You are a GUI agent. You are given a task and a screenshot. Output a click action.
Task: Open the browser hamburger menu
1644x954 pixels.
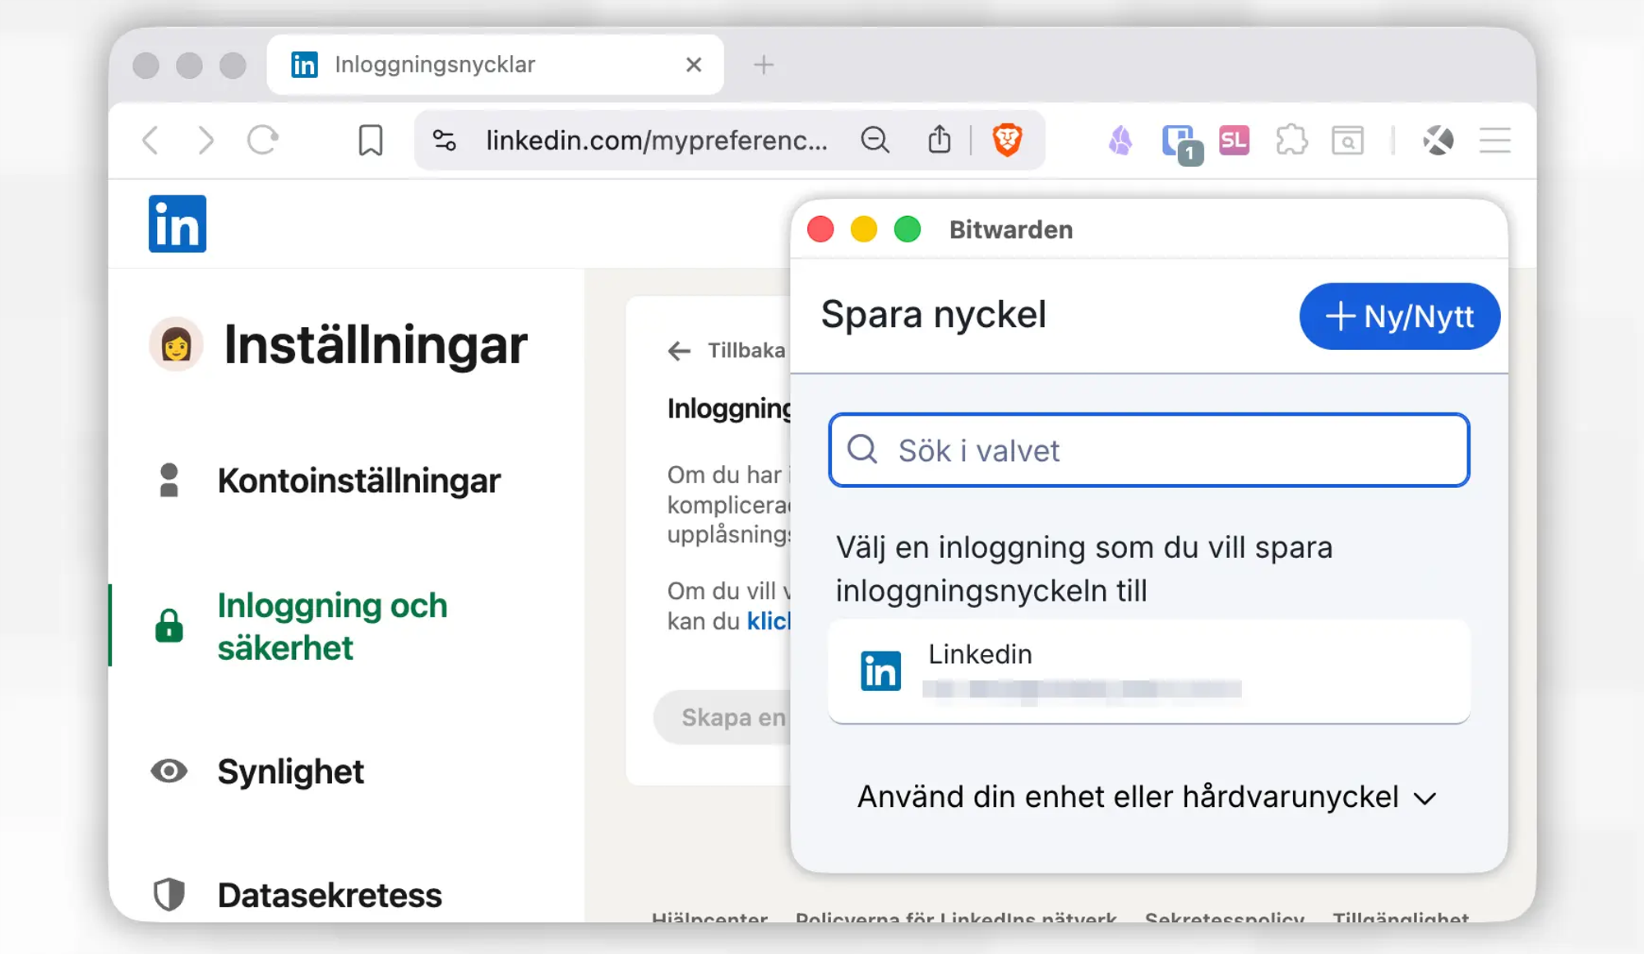(x=1495, y=141)
